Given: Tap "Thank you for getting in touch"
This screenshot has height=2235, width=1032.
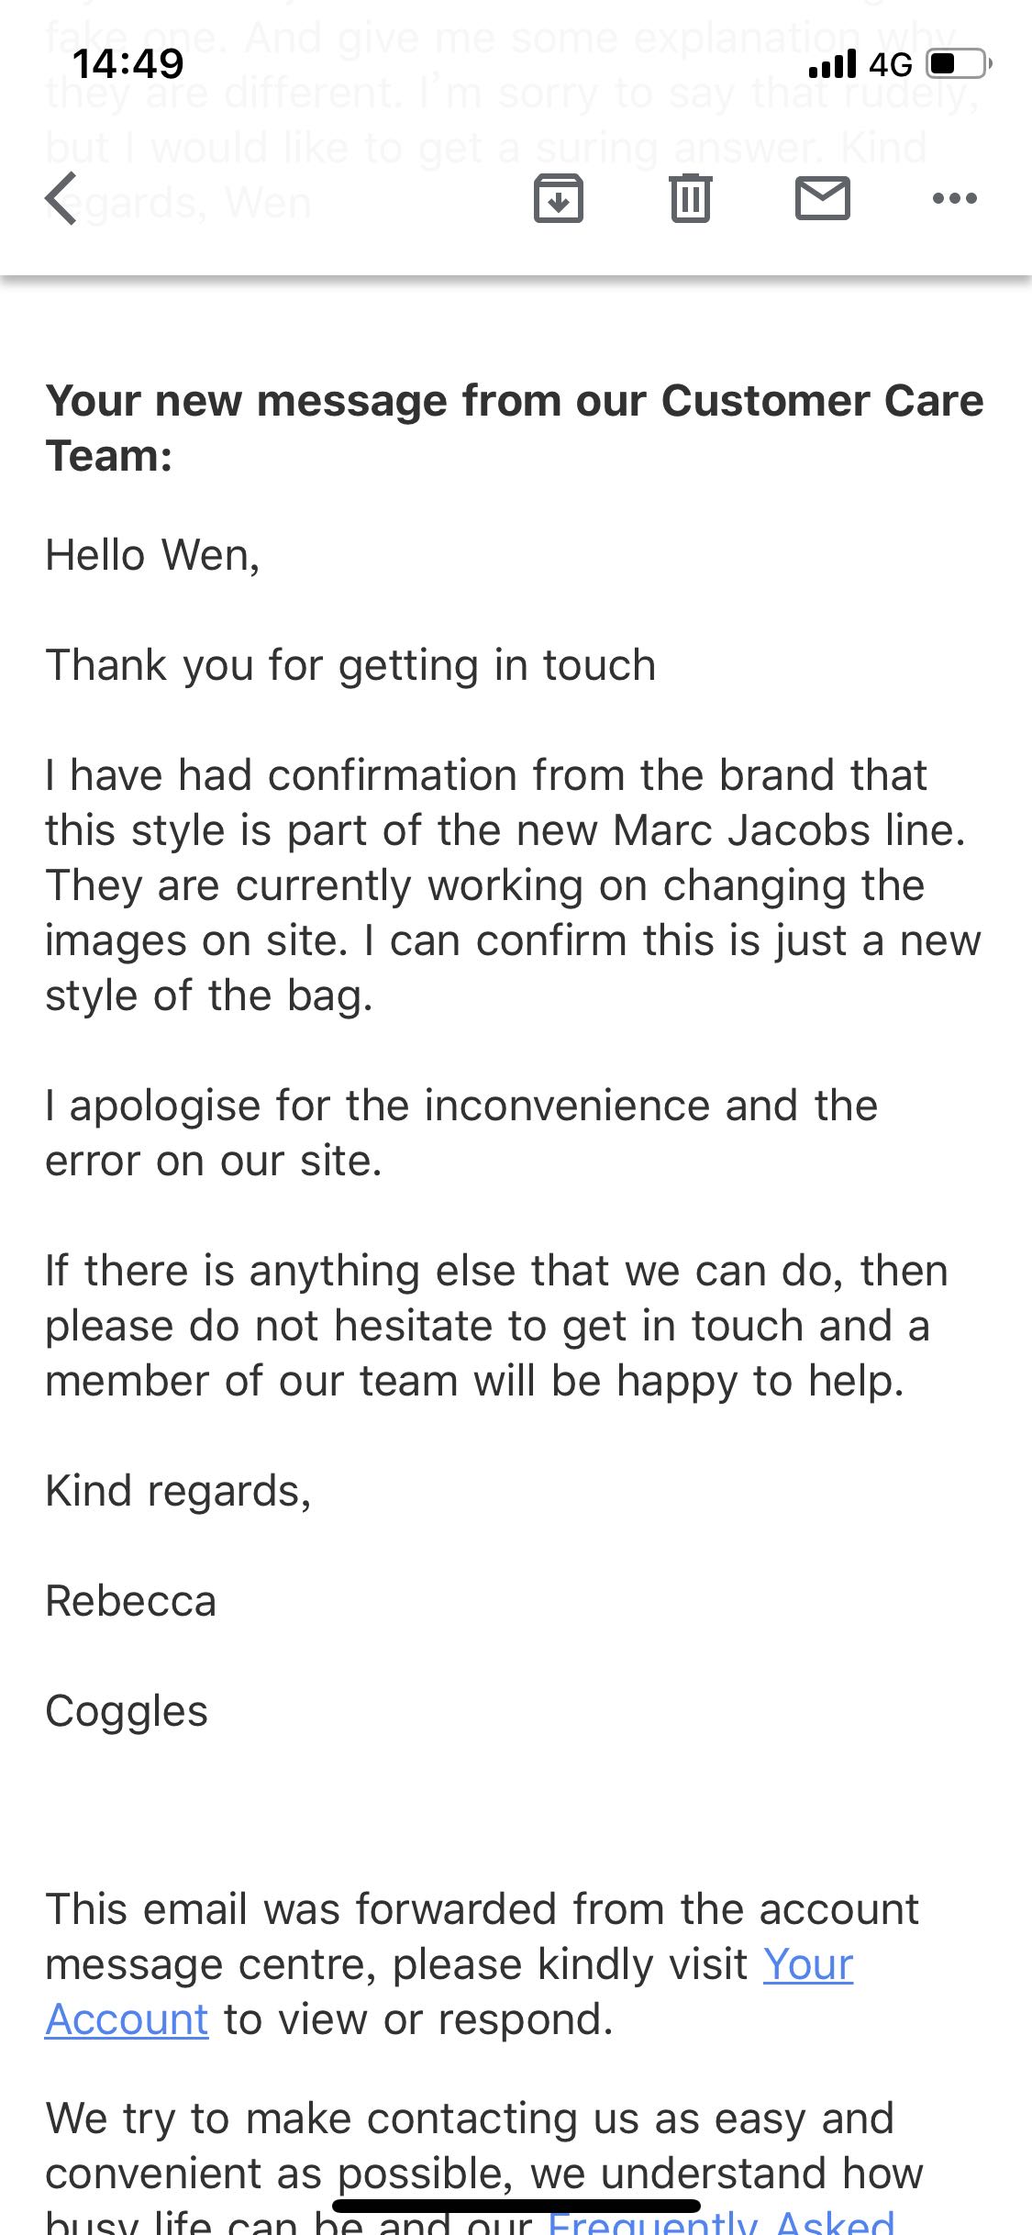Looking at the screenshot, I should coord(350,665).
